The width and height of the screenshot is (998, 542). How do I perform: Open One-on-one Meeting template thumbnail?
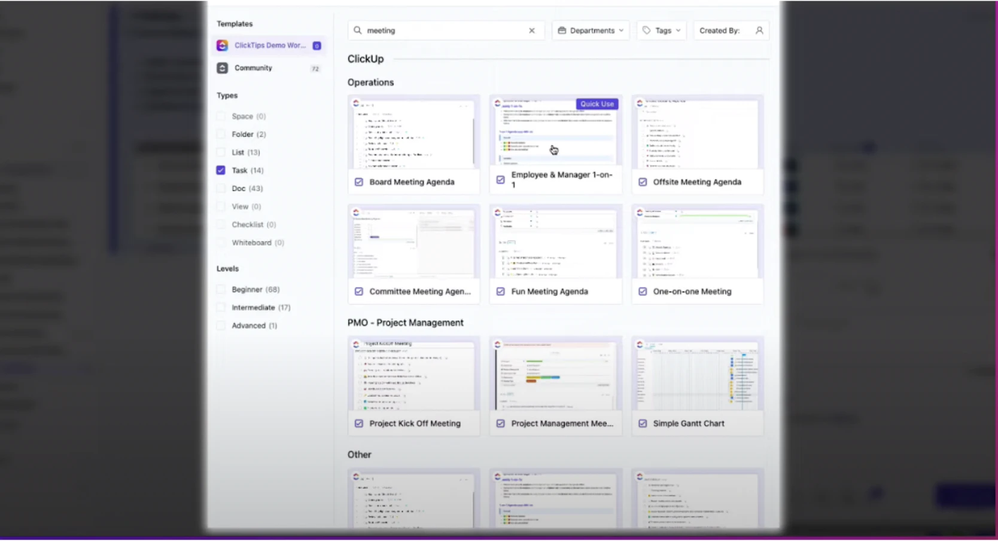click(x=698, y=242)
